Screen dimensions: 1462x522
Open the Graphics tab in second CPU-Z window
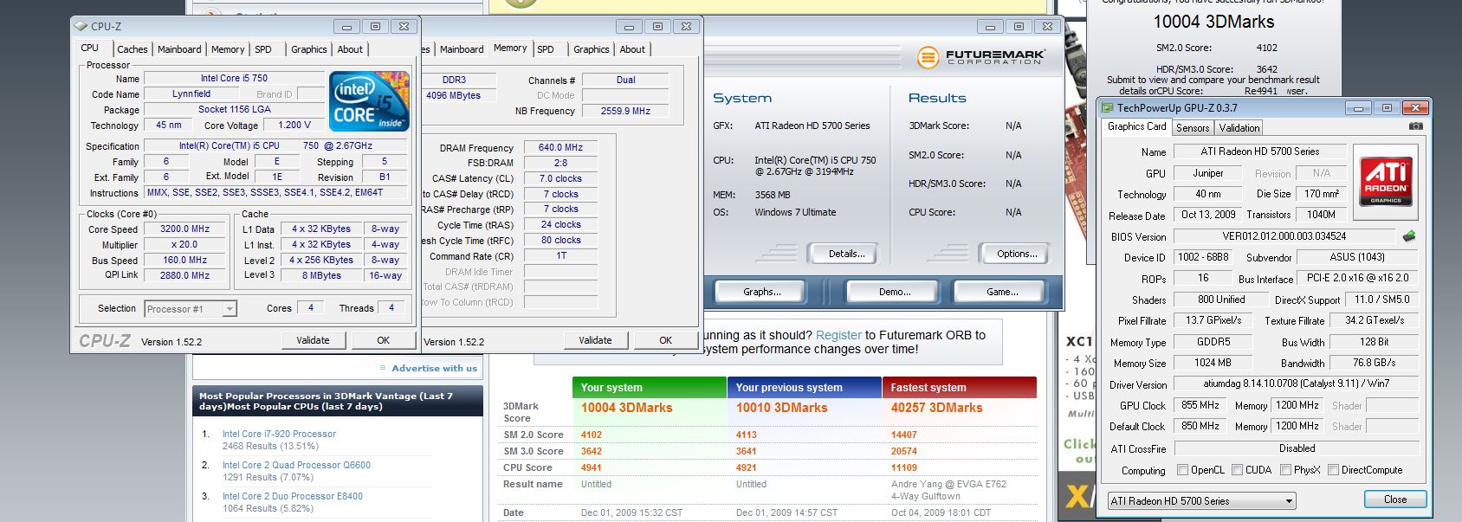592,49
